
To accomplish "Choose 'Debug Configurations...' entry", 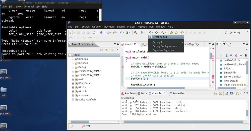I will point(166,46).
